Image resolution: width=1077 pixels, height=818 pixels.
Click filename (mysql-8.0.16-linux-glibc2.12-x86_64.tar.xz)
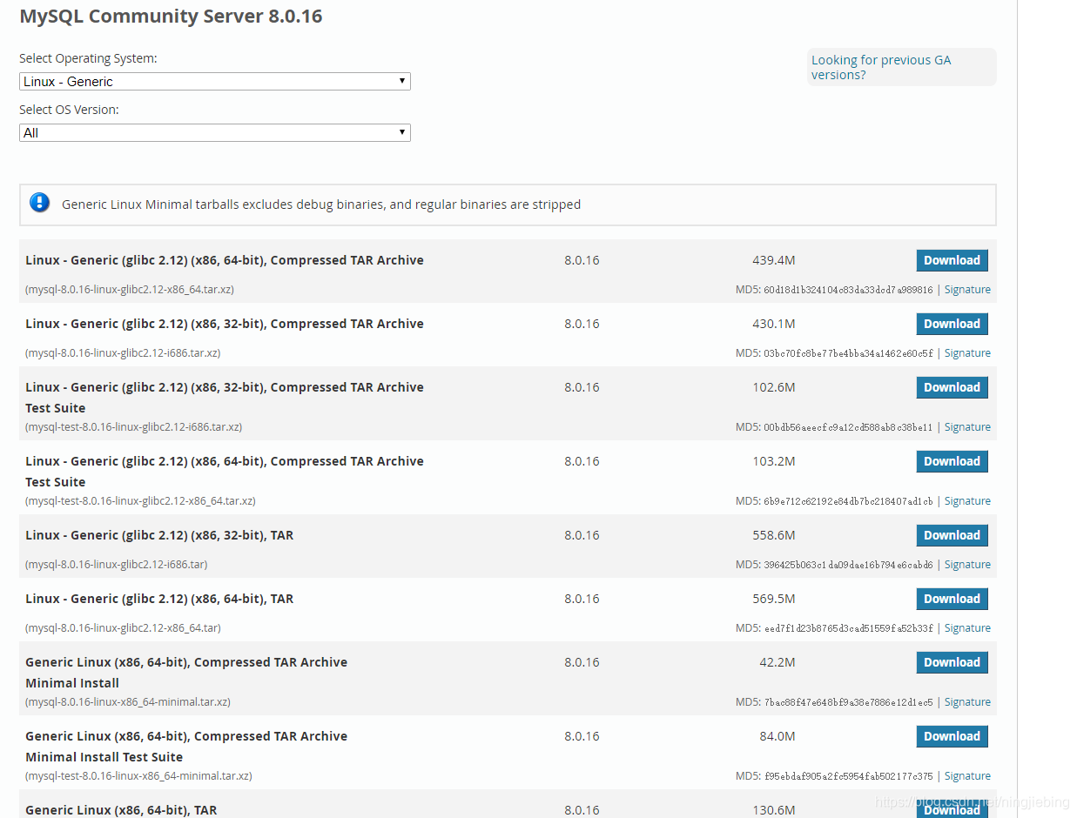pyautogui.click(x=130, y=290)
